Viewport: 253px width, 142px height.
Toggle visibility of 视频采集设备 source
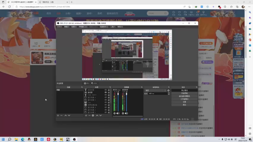click(x=106, y=105)
